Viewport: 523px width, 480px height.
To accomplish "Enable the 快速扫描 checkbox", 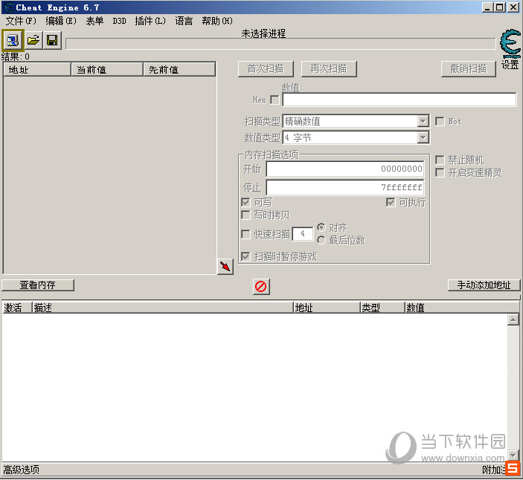I will 246,234.
